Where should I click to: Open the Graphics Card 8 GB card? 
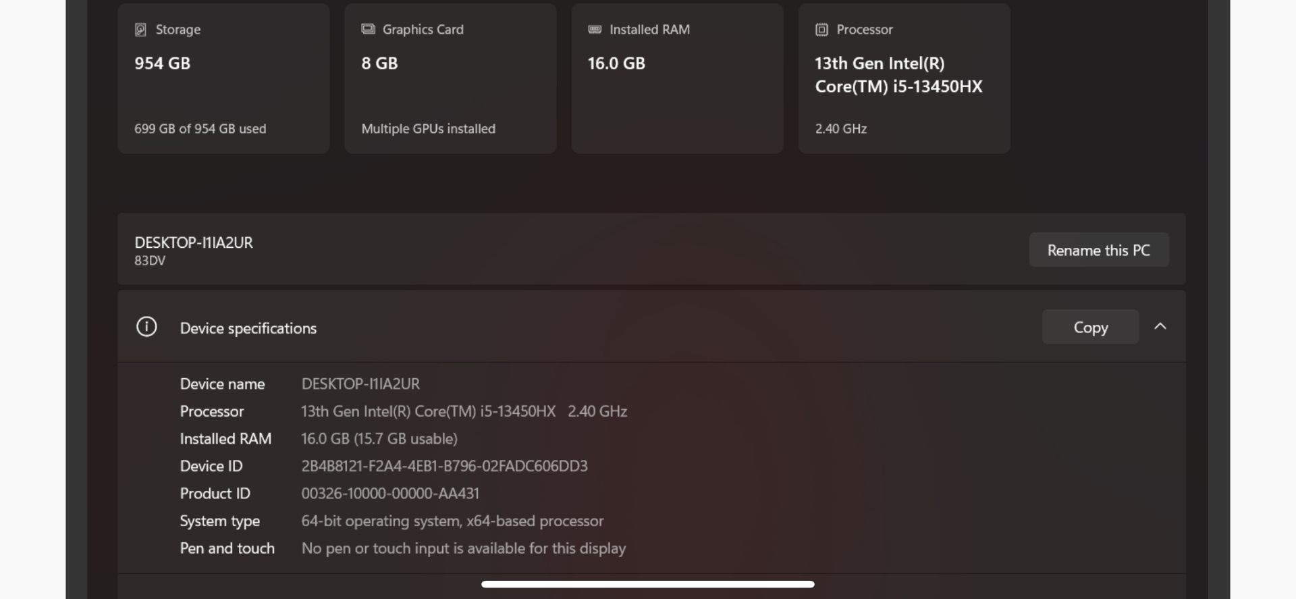tap(450, 78)
